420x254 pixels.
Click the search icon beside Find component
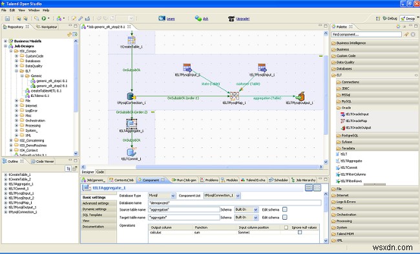pyautogui.click(x=406, y=34)
